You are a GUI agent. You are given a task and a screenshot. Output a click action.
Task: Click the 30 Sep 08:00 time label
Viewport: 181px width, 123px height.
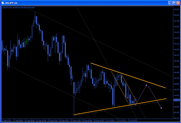click(x=99, y=120)
